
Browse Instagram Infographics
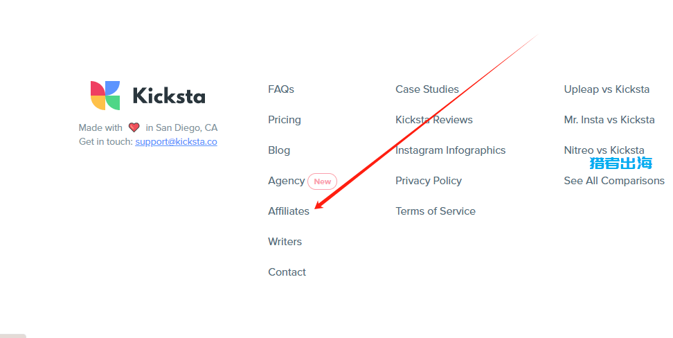[450, 150]
